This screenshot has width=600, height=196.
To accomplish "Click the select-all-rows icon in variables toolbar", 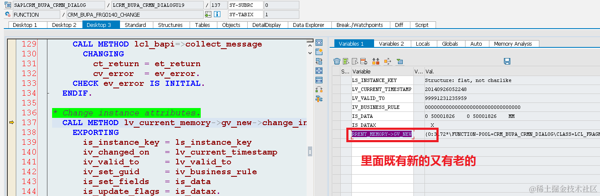I will pos(346,61).
